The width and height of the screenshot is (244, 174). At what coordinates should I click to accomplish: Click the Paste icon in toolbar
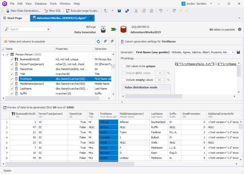(x=151, y=11)
